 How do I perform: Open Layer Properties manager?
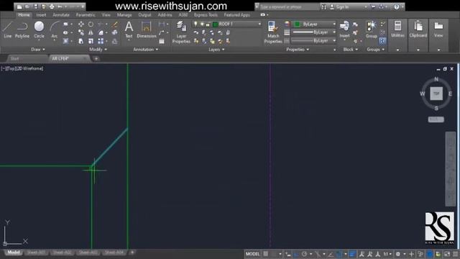pyautogui.click(x=181, y=32)
